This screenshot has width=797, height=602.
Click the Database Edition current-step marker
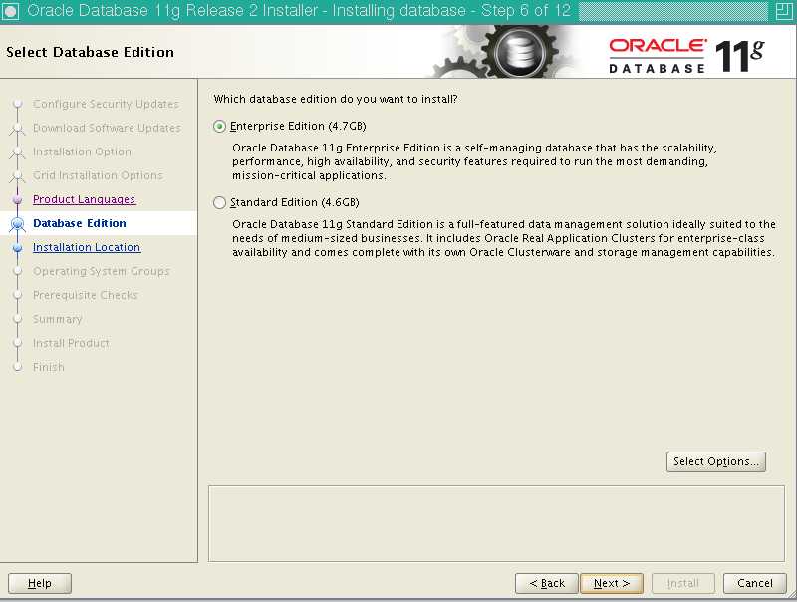tap(18, 223)
